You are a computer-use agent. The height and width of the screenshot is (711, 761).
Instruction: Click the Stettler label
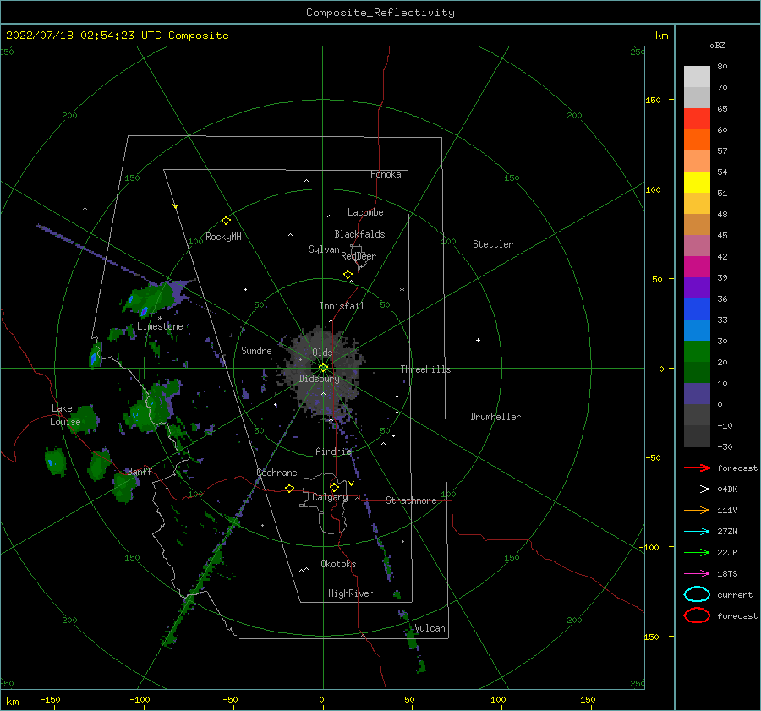tap(493, 244)
